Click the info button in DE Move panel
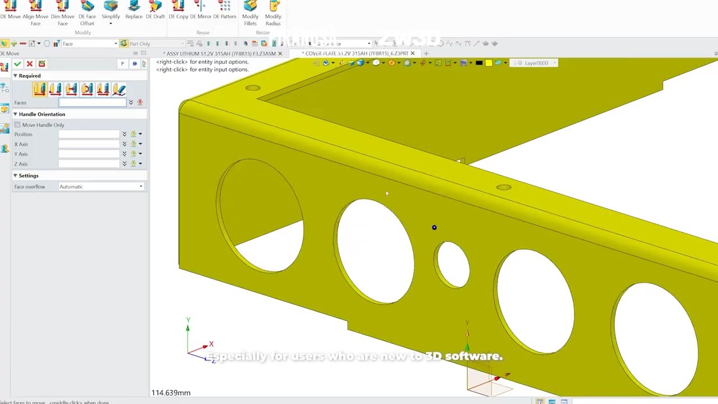This screenshot has width=718, height=404. 135,64
